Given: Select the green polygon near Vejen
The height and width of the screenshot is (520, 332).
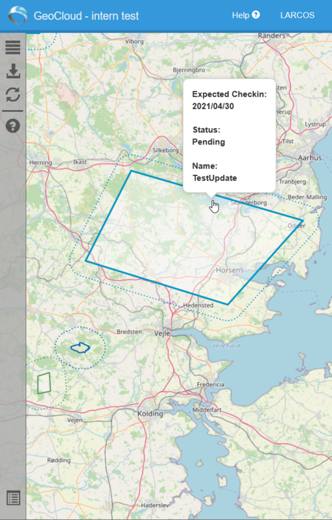Looking at the screenshot, I should pyautogui.click(x=43, y=383).
